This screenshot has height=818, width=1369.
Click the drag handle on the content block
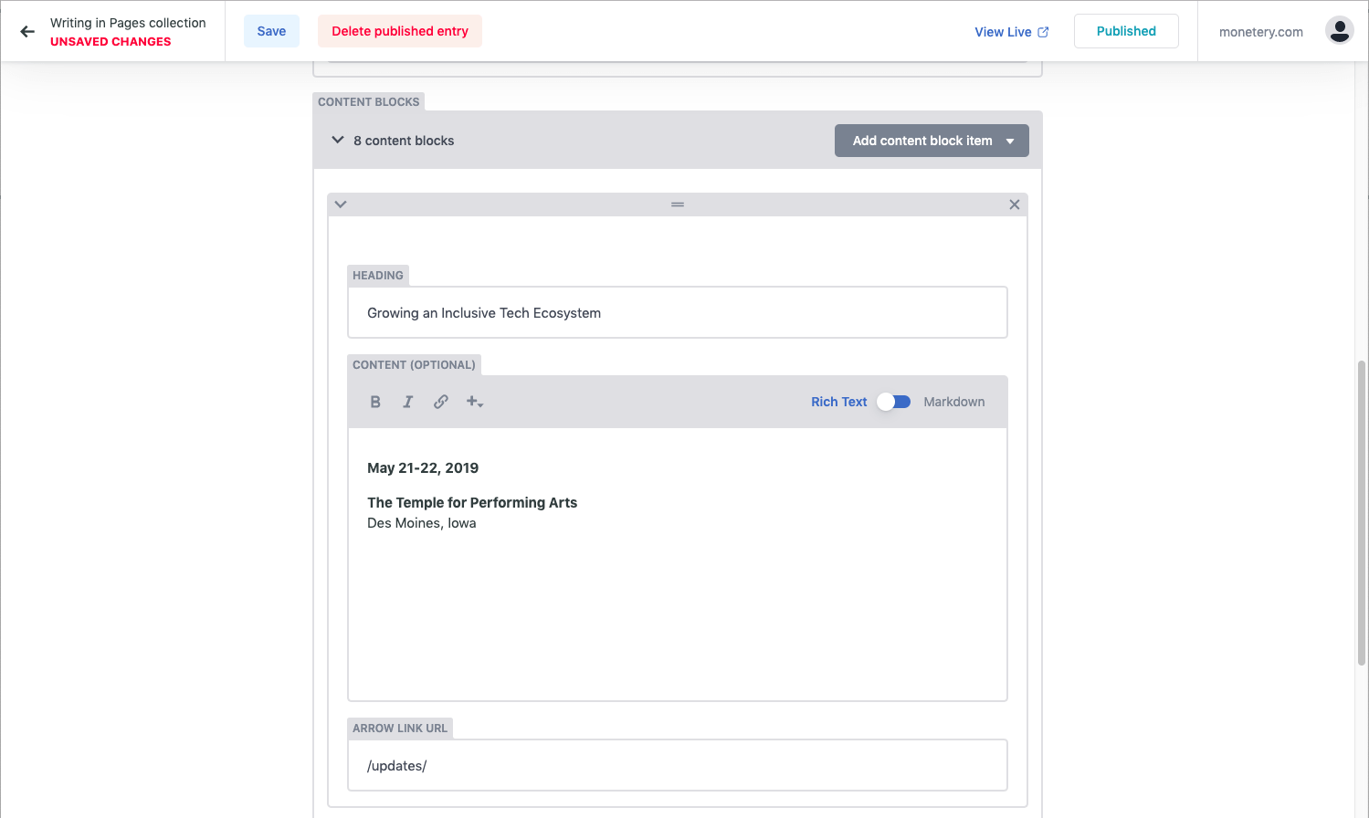point(677,204)
